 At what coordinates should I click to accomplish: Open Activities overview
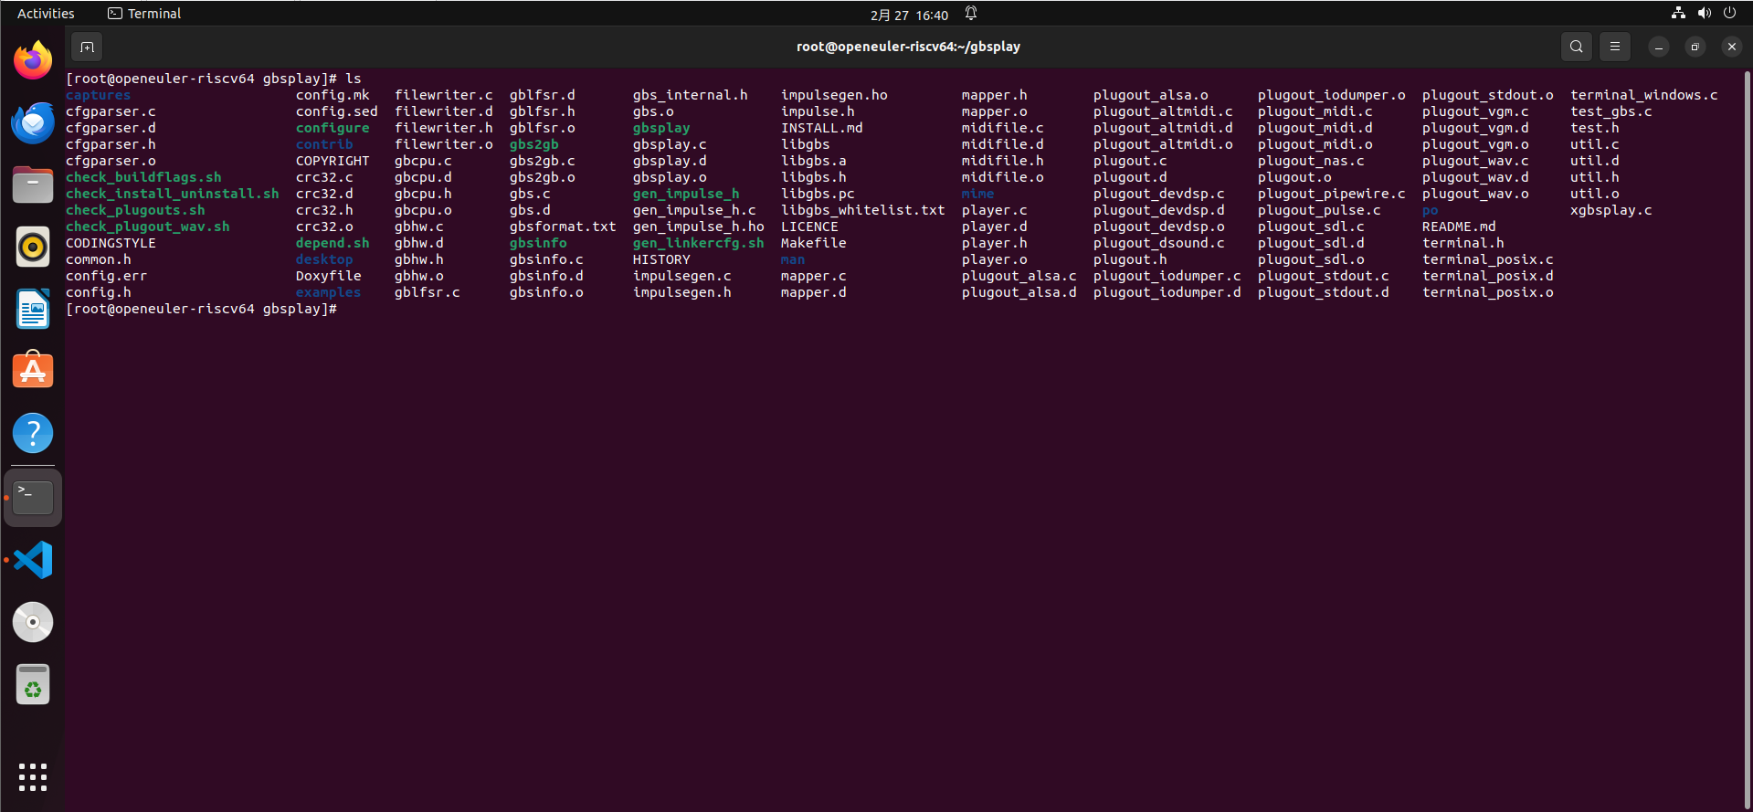(x=46, y=14)
